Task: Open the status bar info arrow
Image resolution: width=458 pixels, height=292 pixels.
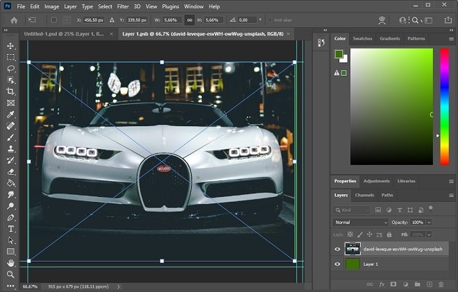Action: click(118, 286)
